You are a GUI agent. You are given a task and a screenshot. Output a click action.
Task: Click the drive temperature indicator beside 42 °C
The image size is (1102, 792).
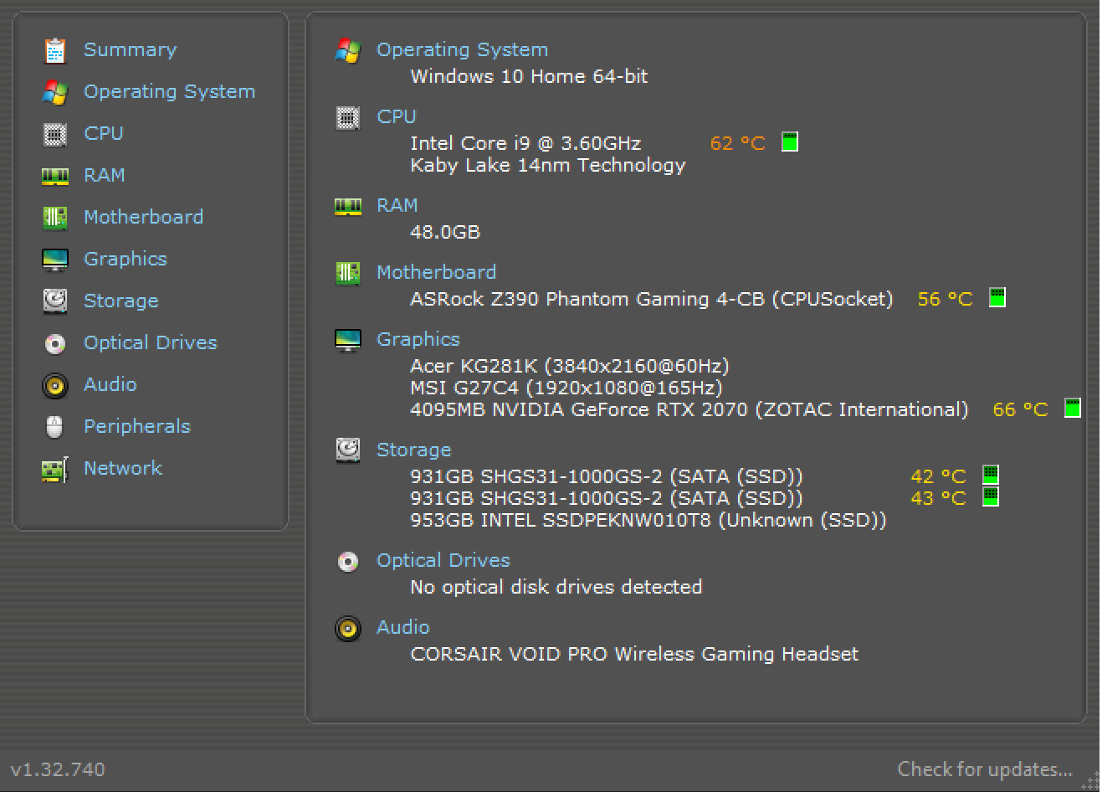[991, 475]
